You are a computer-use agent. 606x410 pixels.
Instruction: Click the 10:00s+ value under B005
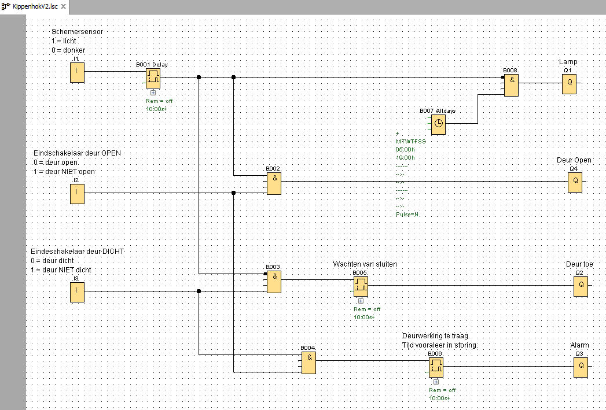click(365, 317)
